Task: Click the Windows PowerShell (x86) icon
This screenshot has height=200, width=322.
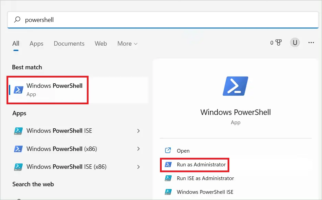Action: 19,149
